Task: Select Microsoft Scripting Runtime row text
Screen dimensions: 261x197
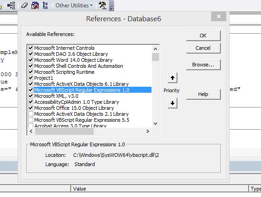Action: coord(64,72)
